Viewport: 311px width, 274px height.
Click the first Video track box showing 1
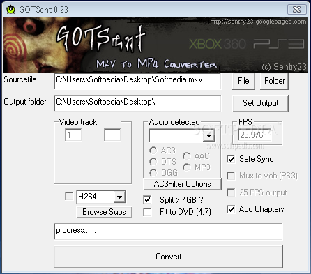point(73,135)
